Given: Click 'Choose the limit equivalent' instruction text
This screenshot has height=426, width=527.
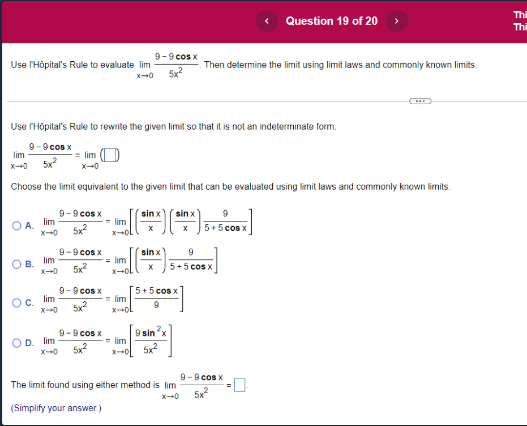Looking at the screenshot, I should [230, 186].
